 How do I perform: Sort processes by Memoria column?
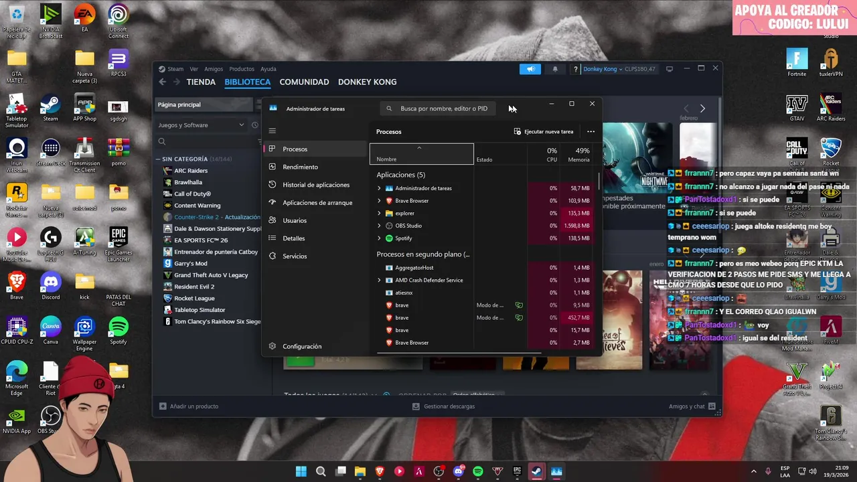[578, 155]
